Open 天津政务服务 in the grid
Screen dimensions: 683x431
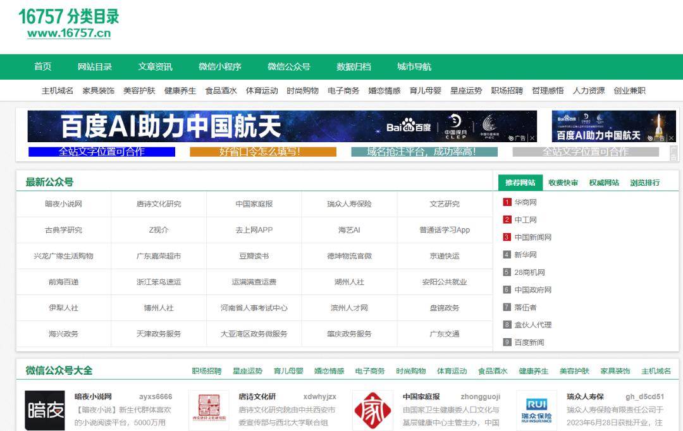tap(159, 334)
